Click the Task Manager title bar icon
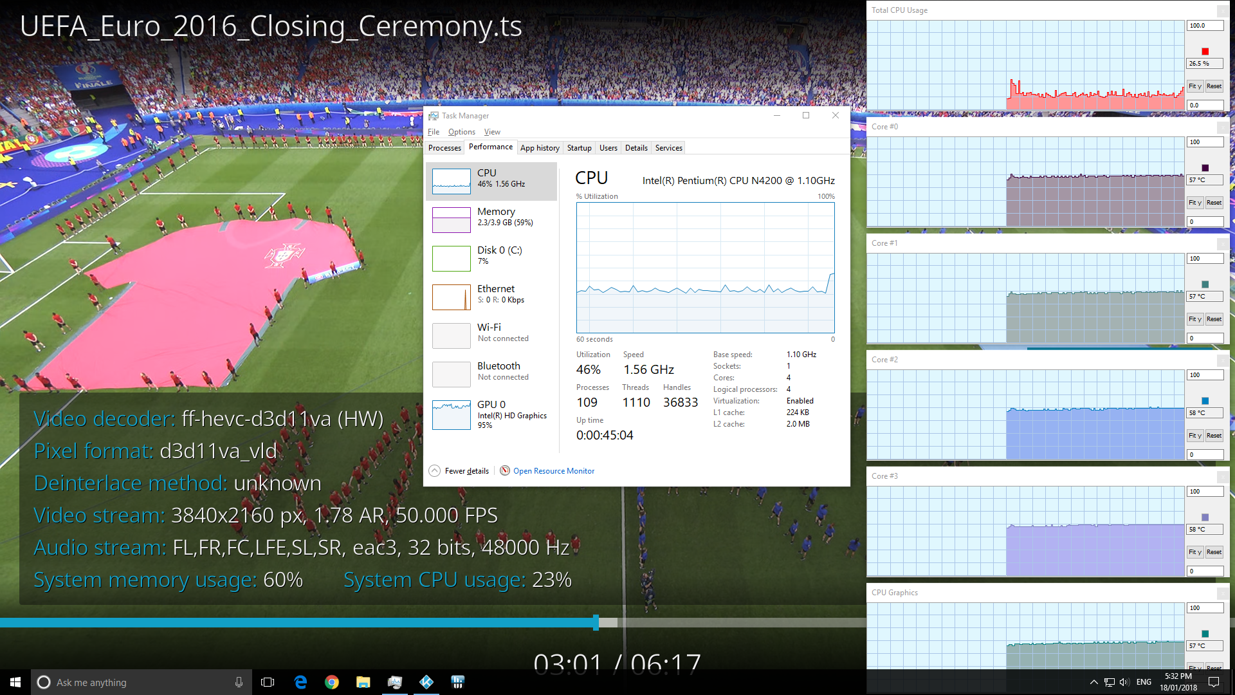The image size is (1235, 695). point(434,116)
